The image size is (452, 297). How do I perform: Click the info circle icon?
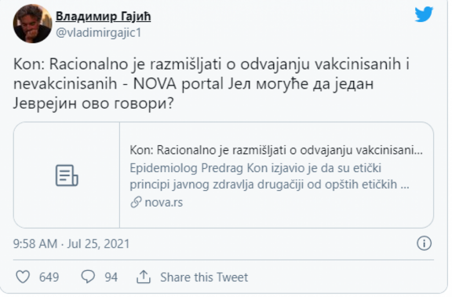(423, 243)
